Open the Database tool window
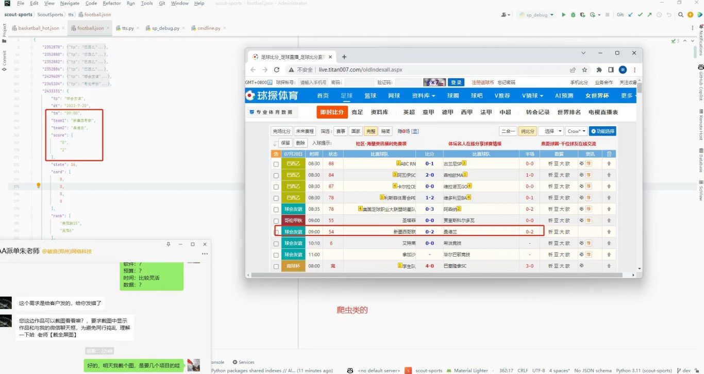Image resolution: width=704 pixels, height=374 pixels. click(x=700, y=161)
